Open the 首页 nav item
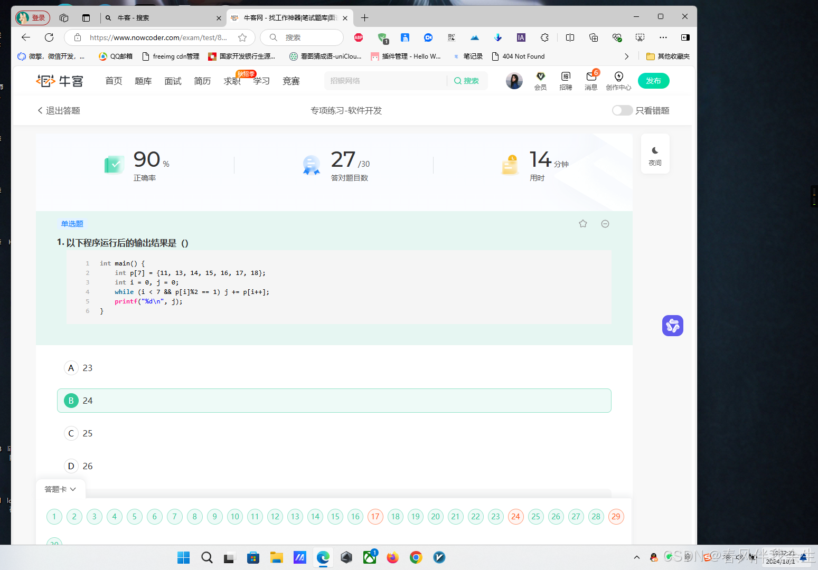 [114, 81]
